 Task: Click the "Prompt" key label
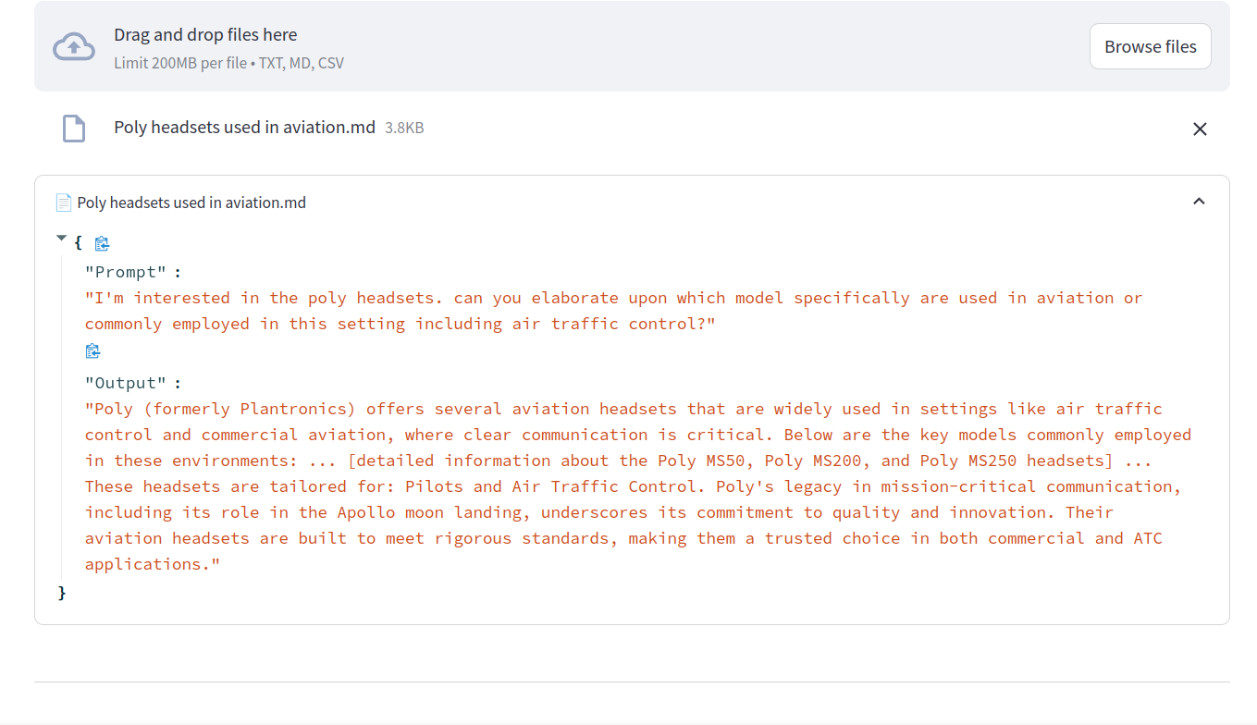coord(125,272)
